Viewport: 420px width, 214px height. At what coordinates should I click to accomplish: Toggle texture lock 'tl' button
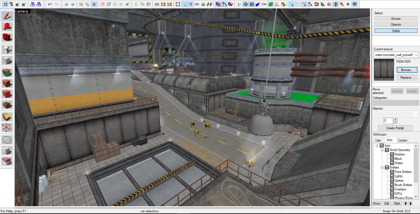(x=191, y=4)
